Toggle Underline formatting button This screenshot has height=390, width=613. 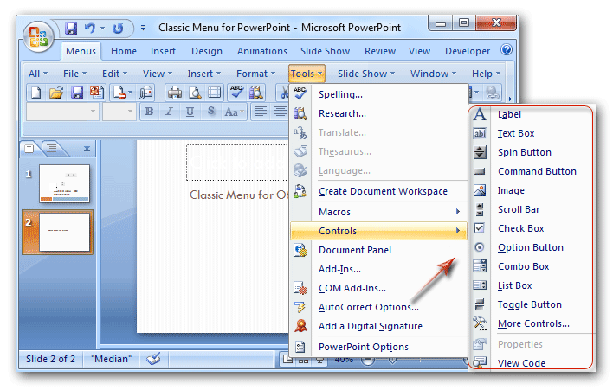pyautogui.click(x=190, y=112)
